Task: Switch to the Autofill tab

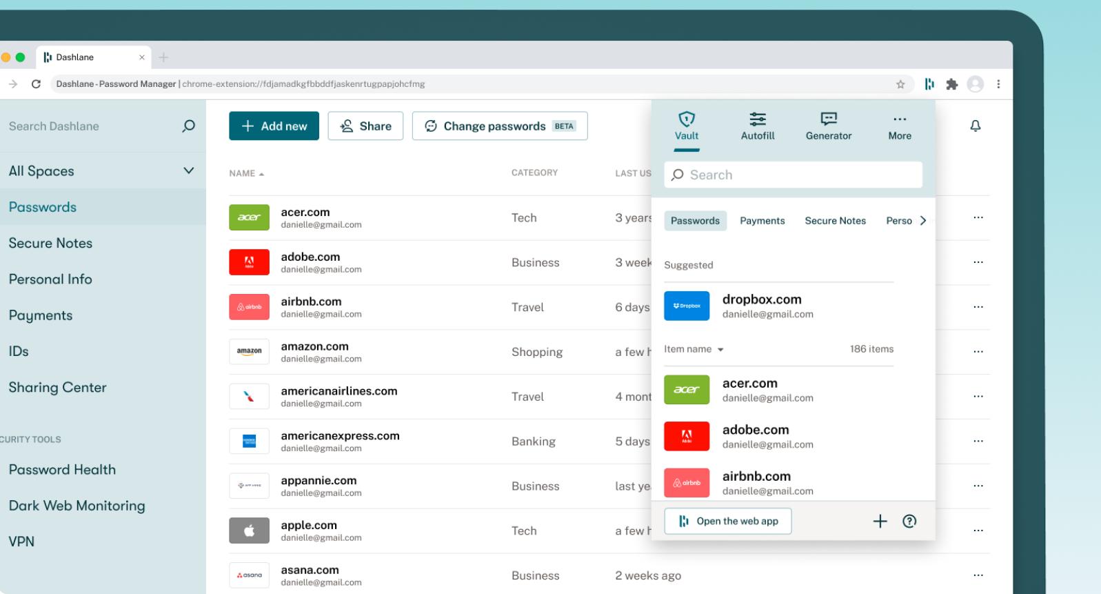Action: (x=758, y=126)
